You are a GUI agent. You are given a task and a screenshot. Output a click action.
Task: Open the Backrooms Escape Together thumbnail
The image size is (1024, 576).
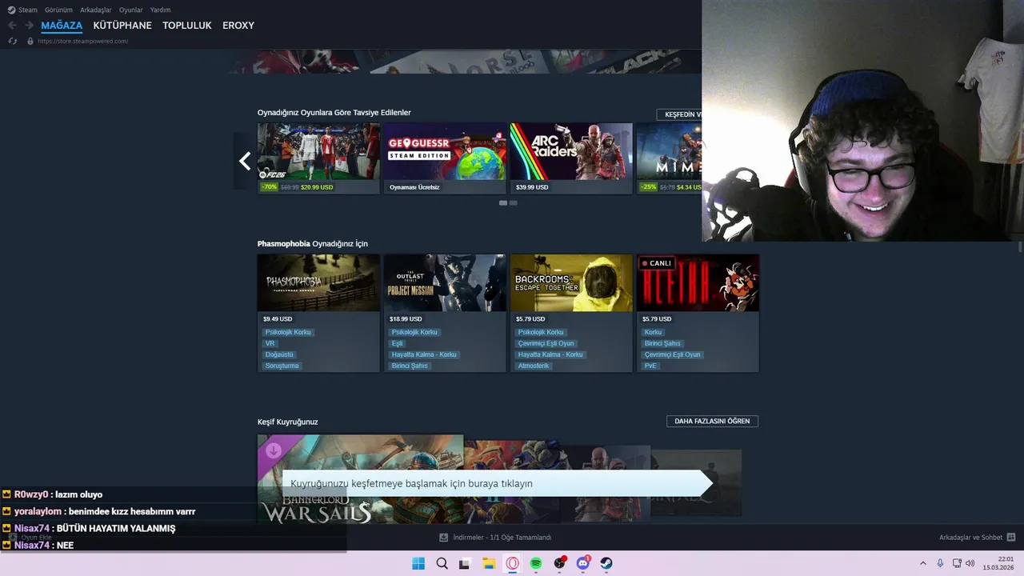click(x=571, y=282)
